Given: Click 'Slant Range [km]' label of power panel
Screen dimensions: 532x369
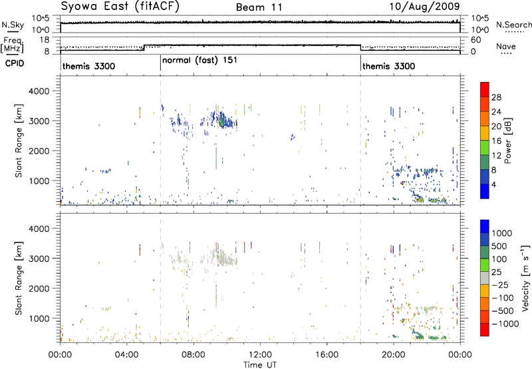Looking at the screenshot, I should pyautogui.click(x=19, y=141).
